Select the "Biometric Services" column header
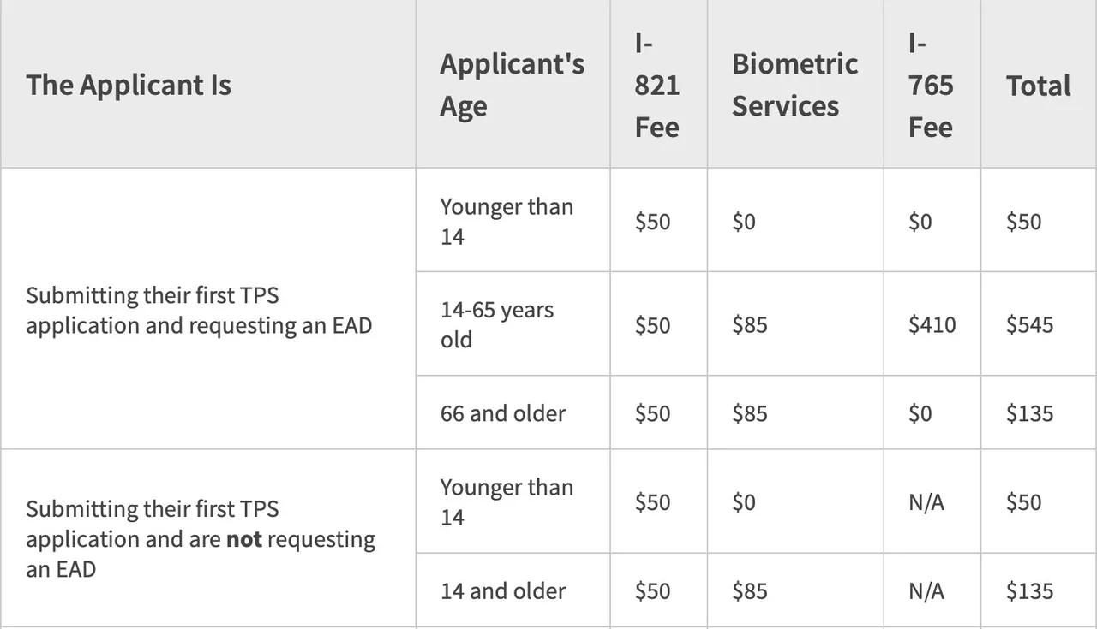The width and height of the screenshot is (1097, 629). point(794,85)
